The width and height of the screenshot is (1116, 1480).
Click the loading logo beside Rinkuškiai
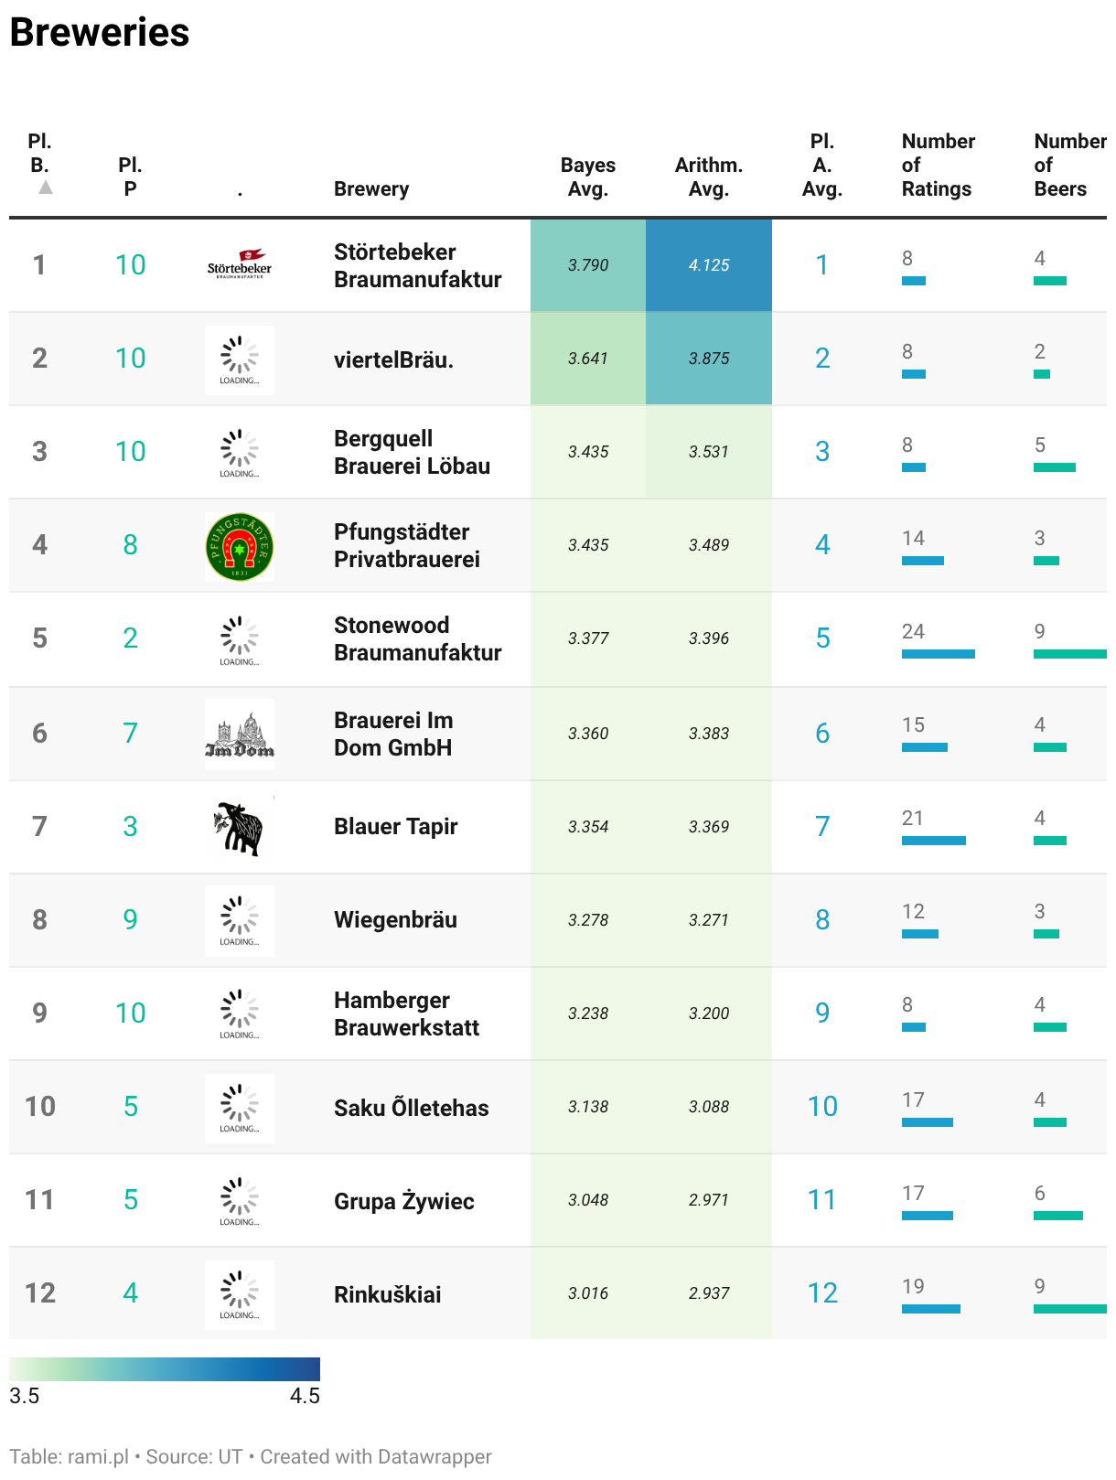(x=240, y=1295)
